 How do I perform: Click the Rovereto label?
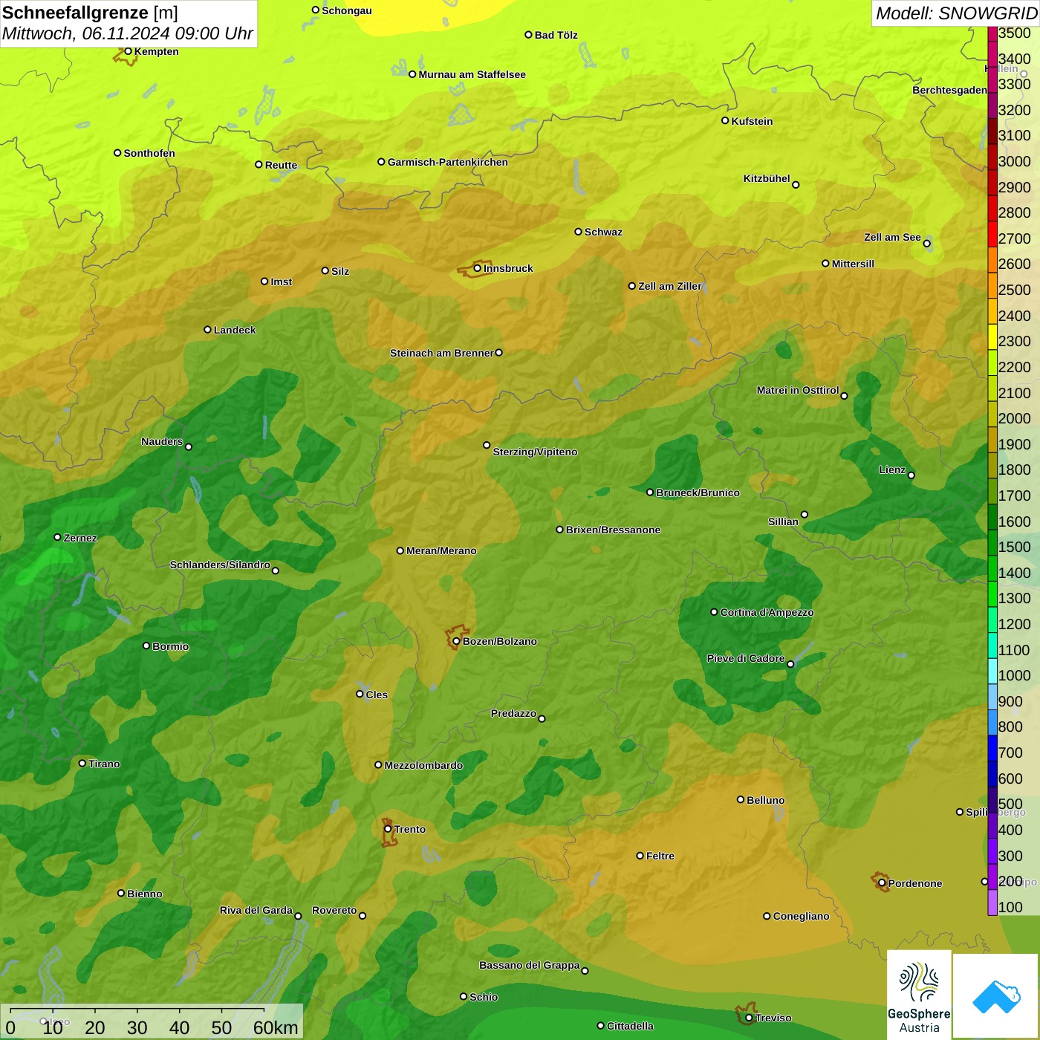(334, 910)
